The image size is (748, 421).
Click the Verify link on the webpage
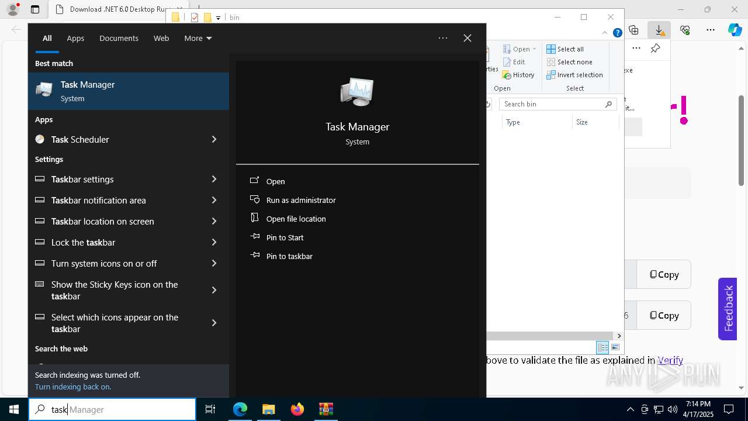click(x=670, y=360)
